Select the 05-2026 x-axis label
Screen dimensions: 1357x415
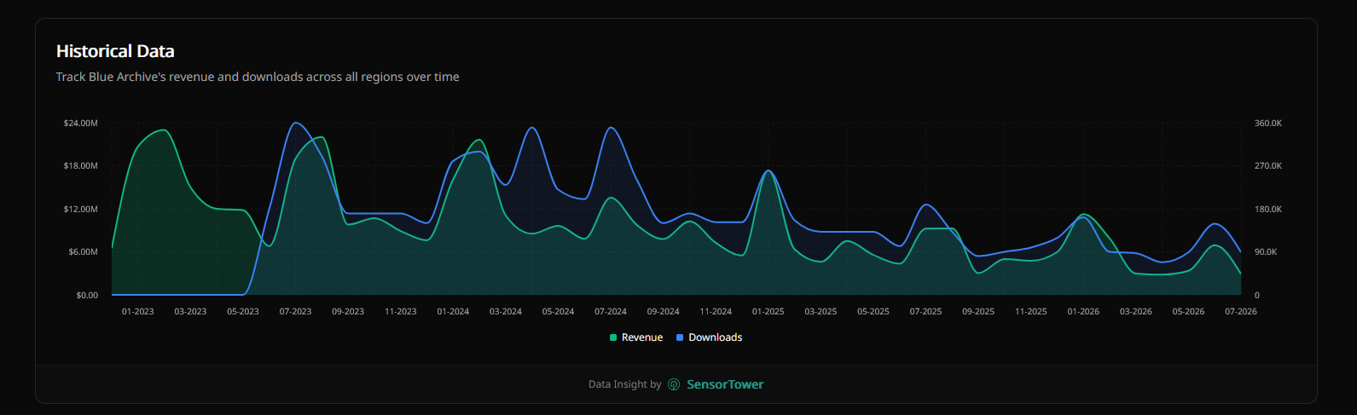point(1188,312)
